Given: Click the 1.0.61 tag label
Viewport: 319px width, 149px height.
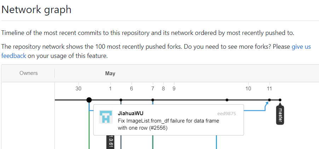Looking at the screenshot, I should (x=110, y=142).
